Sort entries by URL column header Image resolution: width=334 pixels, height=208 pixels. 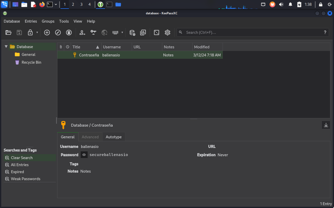(x=147, y=47)
